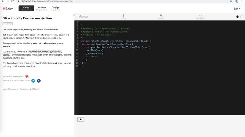Click code line with function fetchWithAutoRetry
The height and width of the screenshot is (137, 245).
tap(115, 41)
